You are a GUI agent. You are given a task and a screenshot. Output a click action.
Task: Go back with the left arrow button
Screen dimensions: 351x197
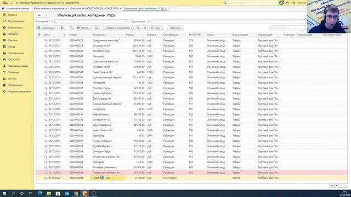point(39,15)
